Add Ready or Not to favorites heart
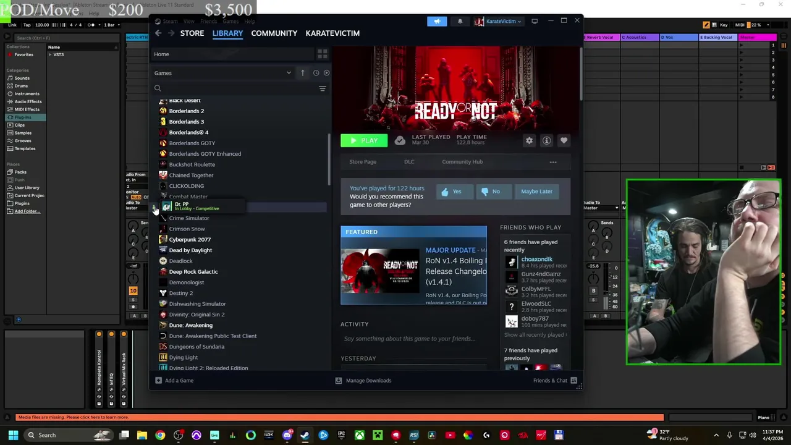This screenshot has width=791, height=445. pyautogui.click(x=564, y=140)
